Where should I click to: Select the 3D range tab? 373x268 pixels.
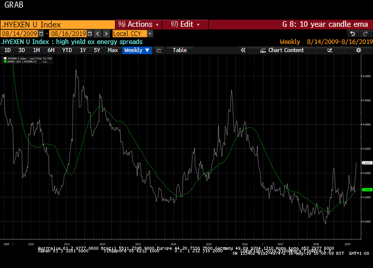tap(22, 50)
